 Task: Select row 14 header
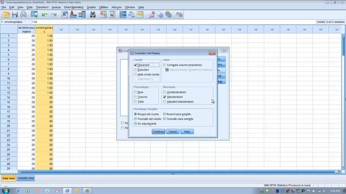coord(9,98)
